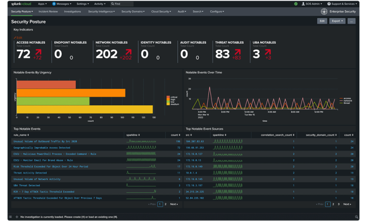Click the Edit dashboard button
367x221 pixels.
pos(322,21)
